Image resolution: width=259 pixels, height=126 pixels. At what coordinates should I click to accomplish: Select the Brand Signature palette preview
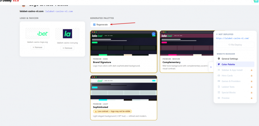coord(123,43)
